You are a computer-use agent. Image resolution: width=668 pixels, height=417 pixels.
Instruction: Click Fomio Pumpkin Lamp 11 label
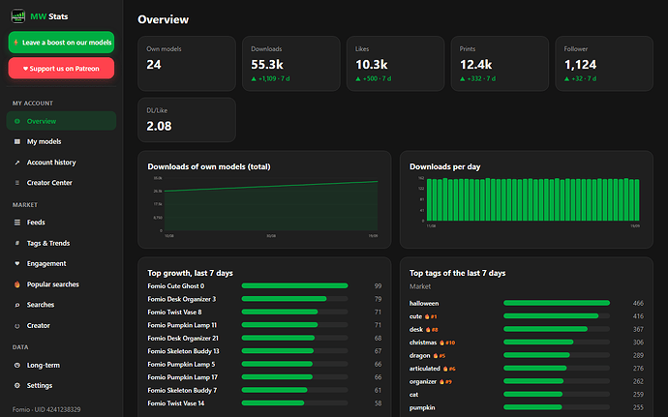coord(182,325)
